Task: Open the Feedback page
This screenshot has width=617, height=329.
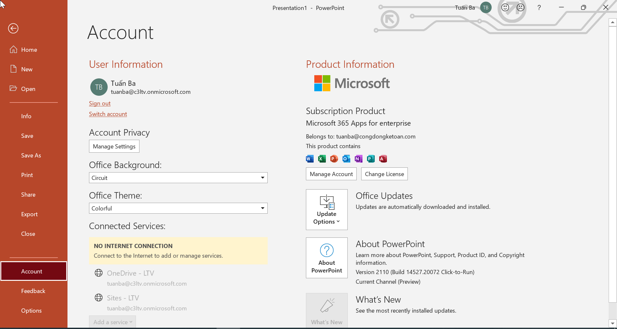Action: click(x=34, y=291)
